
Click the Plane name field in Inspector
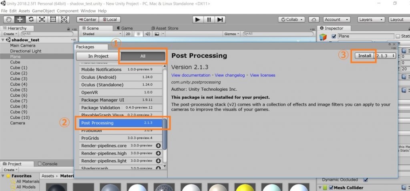pos(366,36)
